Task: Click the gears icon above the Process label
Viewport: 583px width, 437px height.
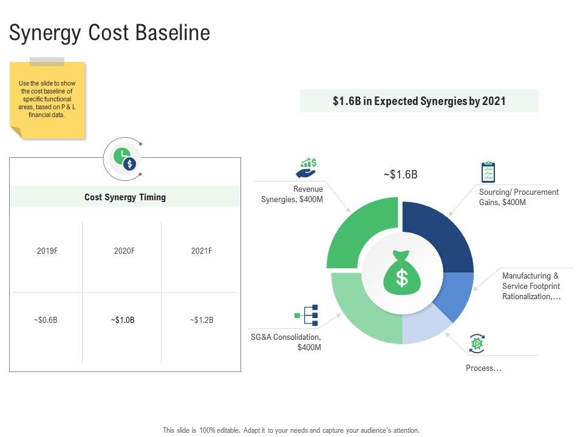Action: (x=477, y=344)
